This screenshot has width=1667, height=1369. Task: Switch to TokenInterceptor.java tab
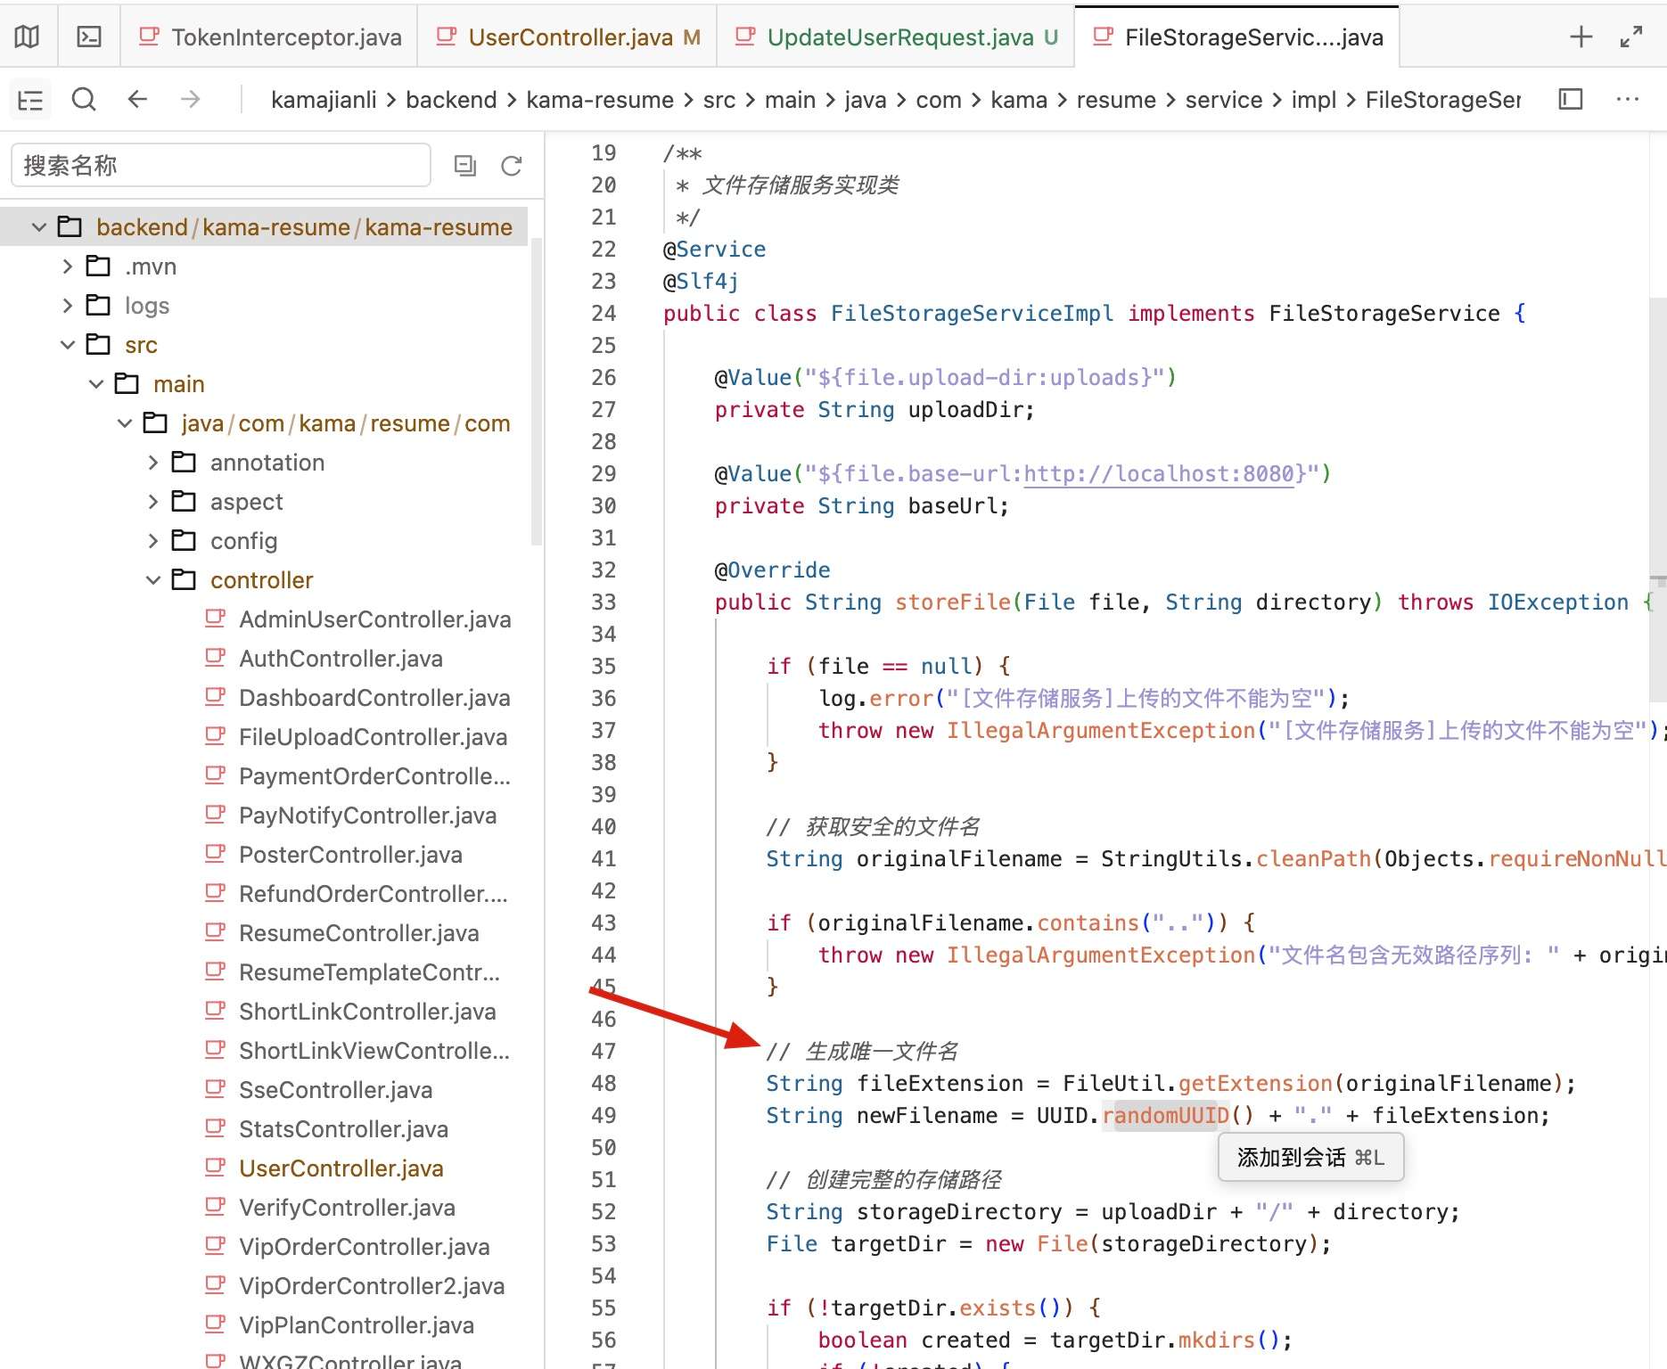click(x=269, y=37)
